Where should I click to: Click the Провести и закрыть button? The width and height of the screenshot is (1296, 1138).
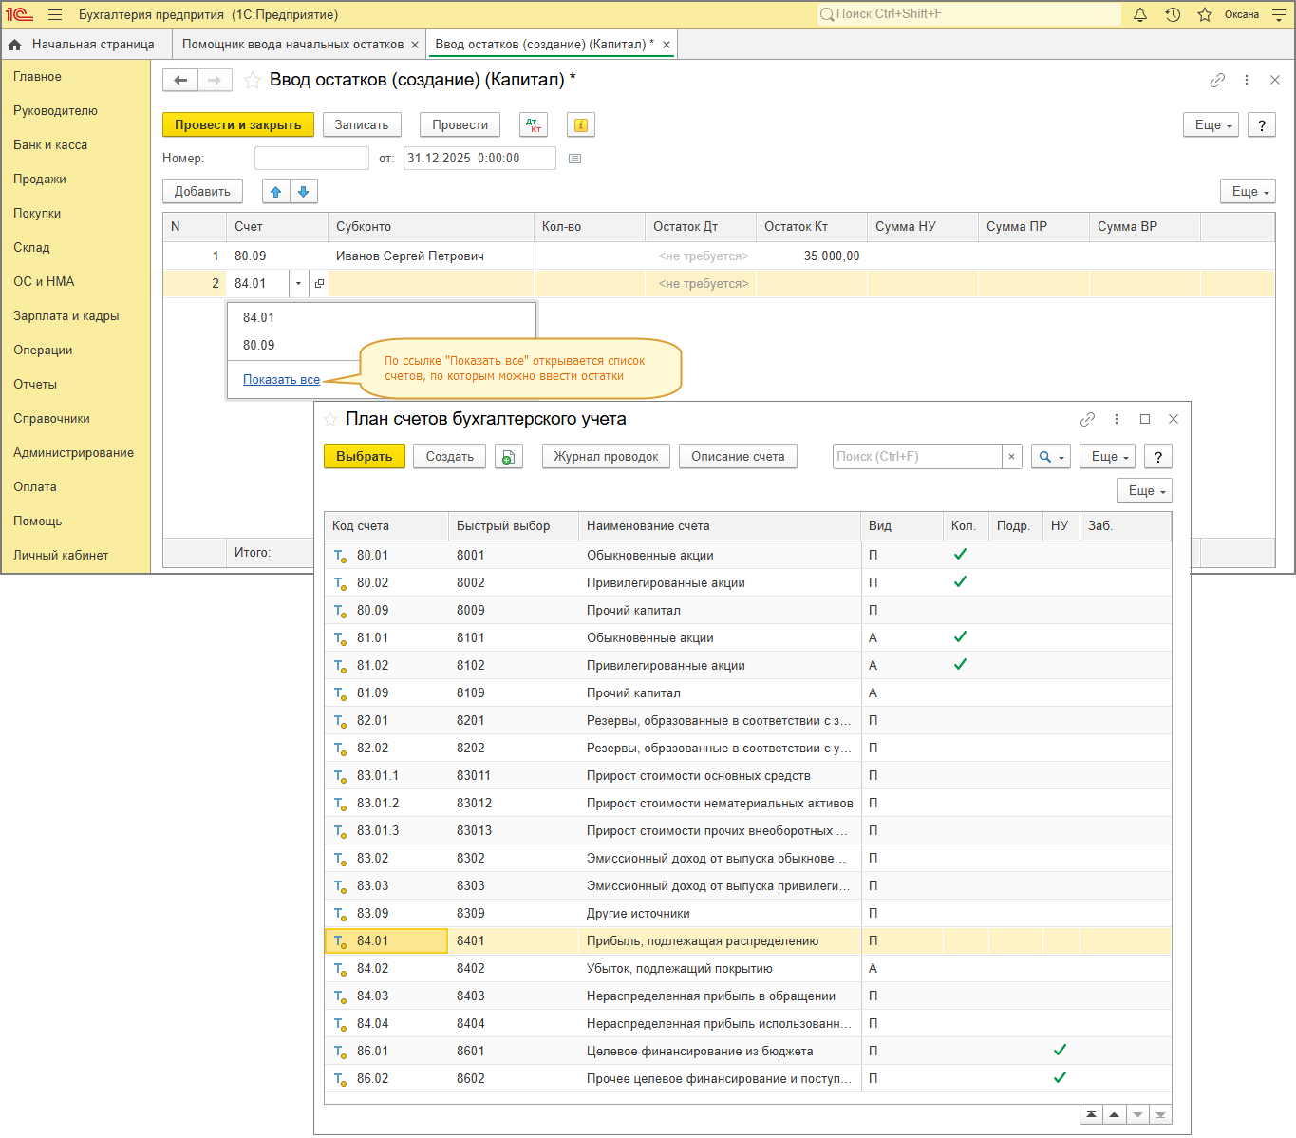click(x=237, y=125)
